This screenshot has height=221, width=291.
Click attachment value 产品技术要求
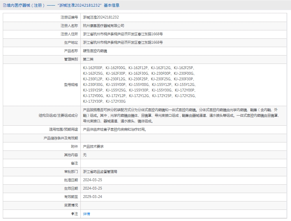tap(93, 147)
